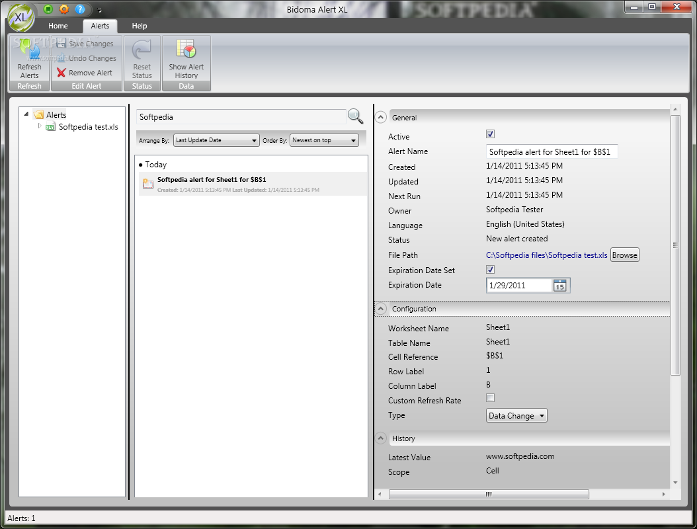Click the details panel scroll up arrow

(675, 109)
